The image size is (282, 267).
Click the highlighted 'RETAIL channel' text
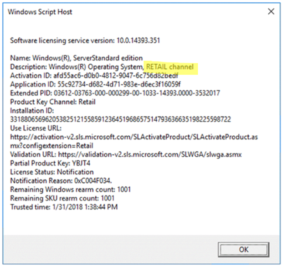[x=170, y=67]
